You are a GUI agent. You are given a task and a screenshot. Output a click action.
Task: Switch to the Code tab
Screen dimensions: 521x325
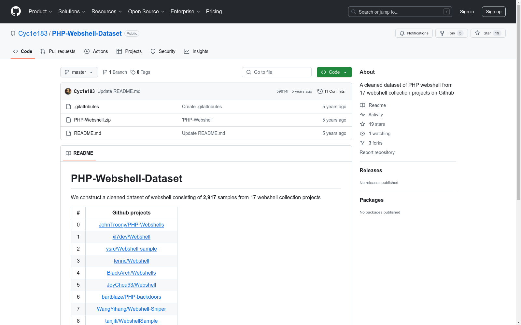23,51
